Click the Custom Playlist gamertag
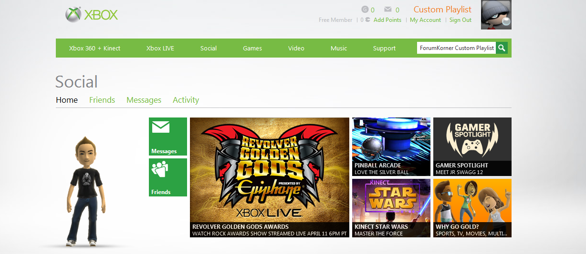586x254 pixels. pos(442,9)
